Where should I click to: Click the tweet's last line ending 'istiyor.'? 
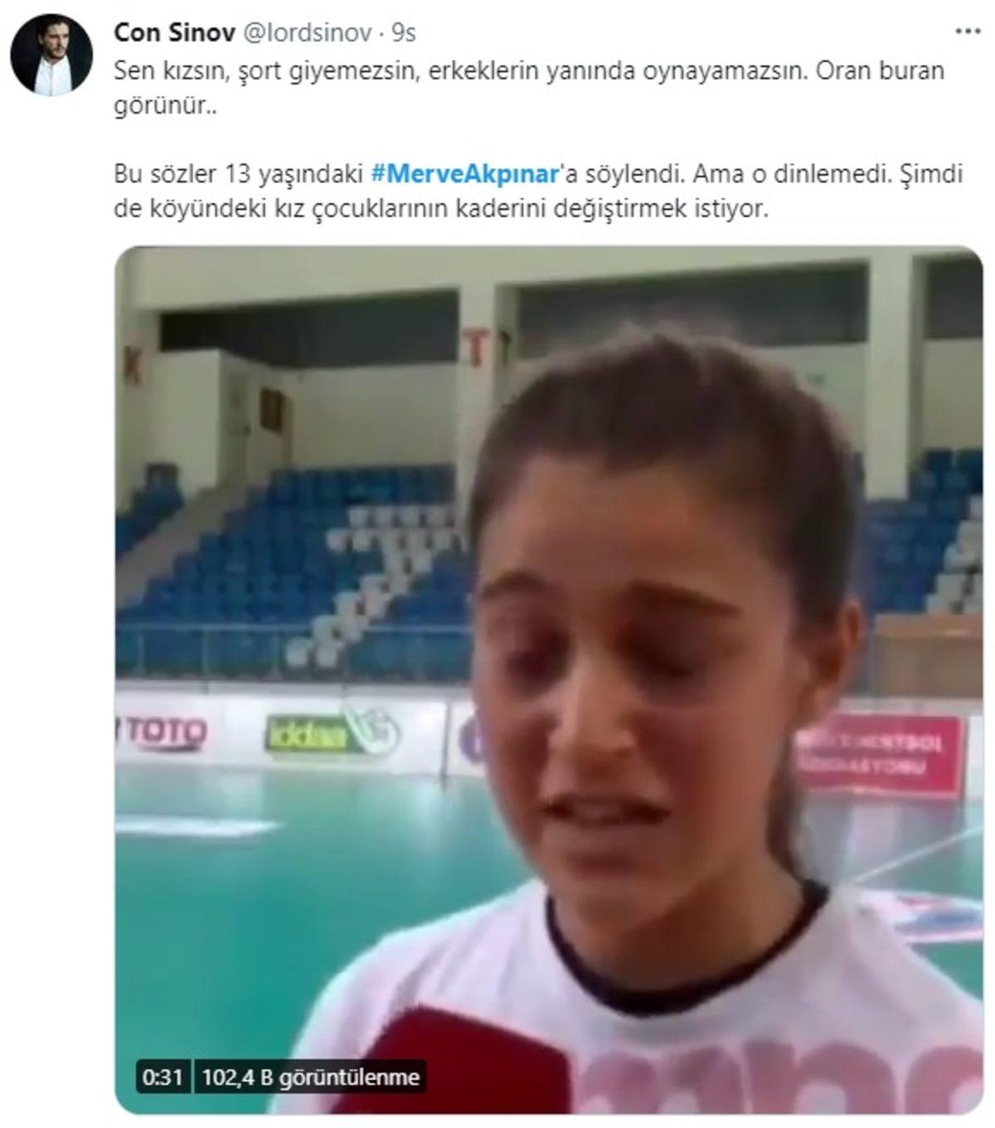(442, 209)
